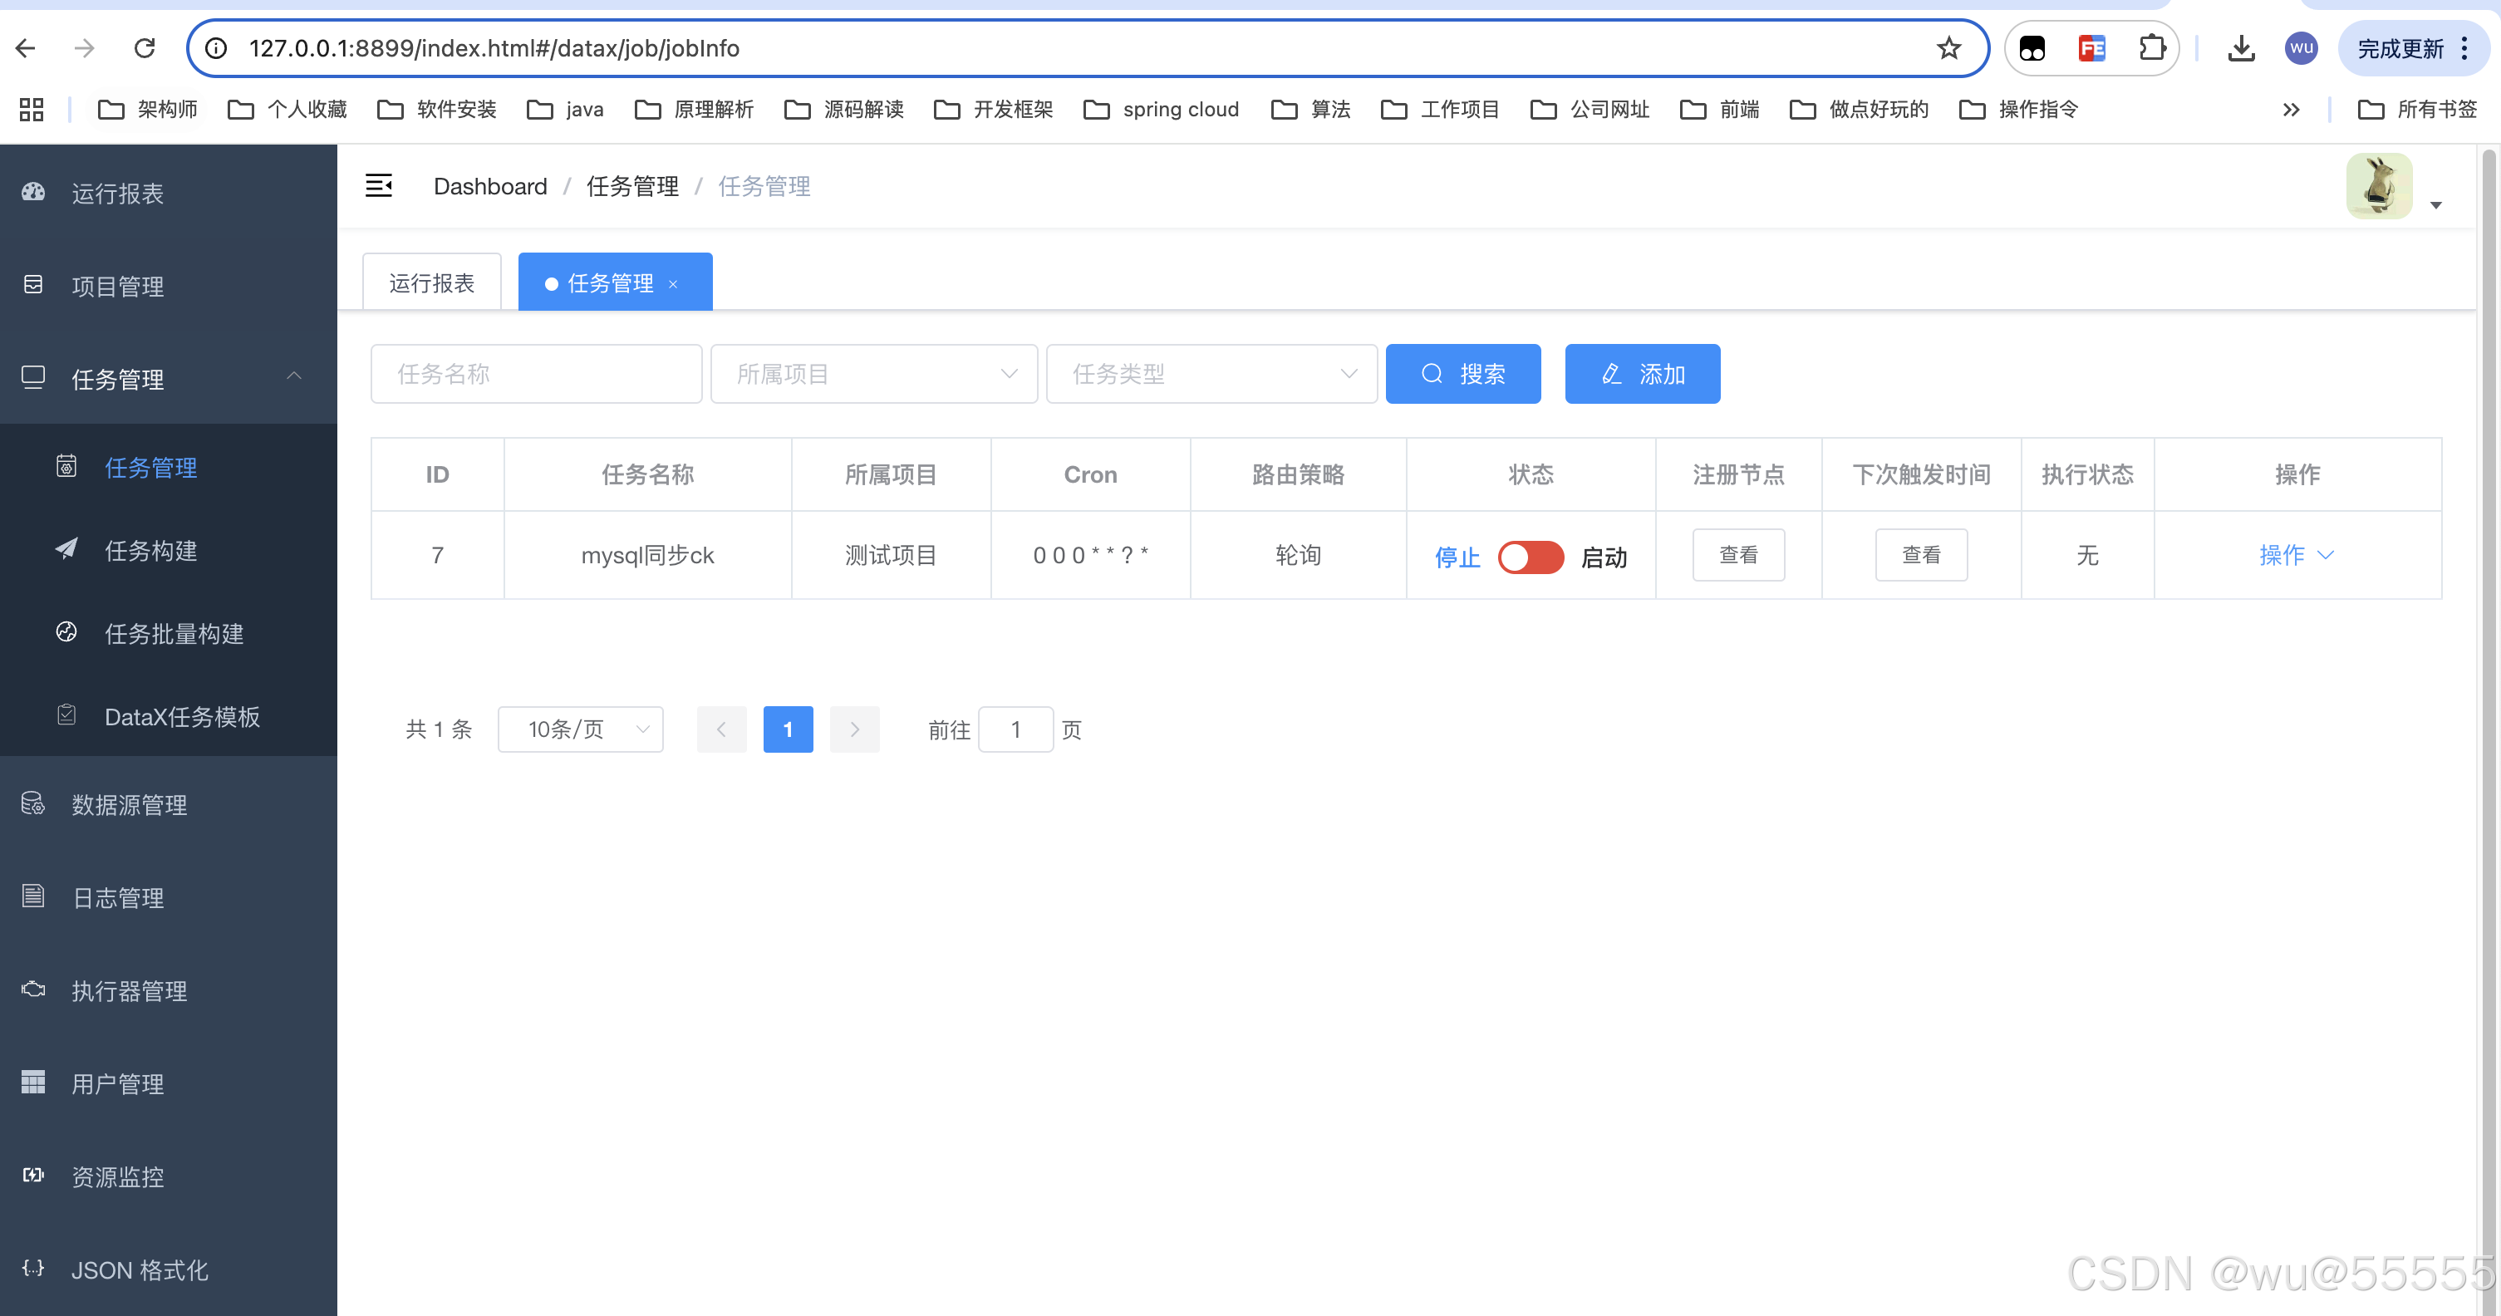This screenshot has width=2501, height=1316.
Task: Bookmark this page with star icon
Action: (x=1948, y=48)
